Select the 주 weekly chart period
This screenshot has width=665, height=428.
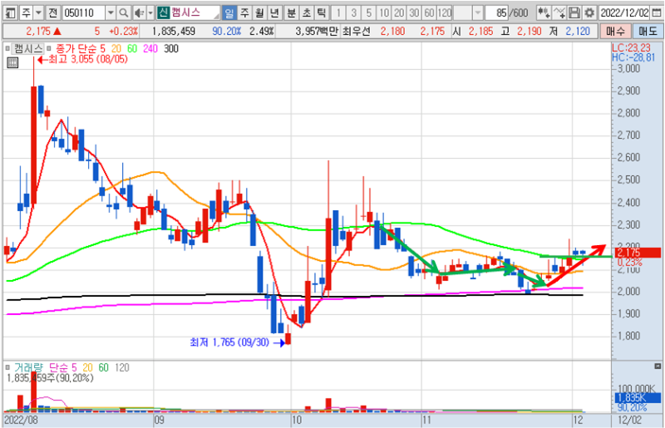pyautogui.click(x=244, y=13)
